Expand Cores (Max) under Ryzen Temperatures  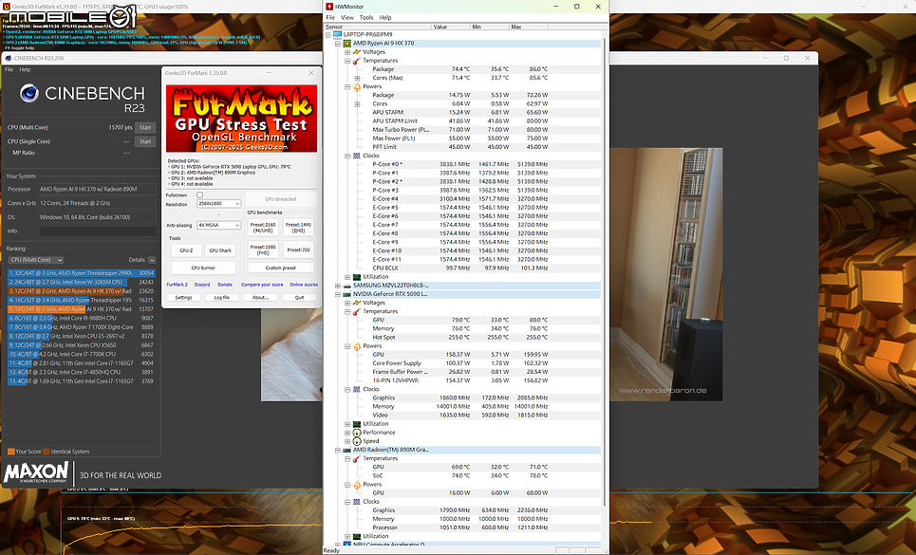(357, 78)
